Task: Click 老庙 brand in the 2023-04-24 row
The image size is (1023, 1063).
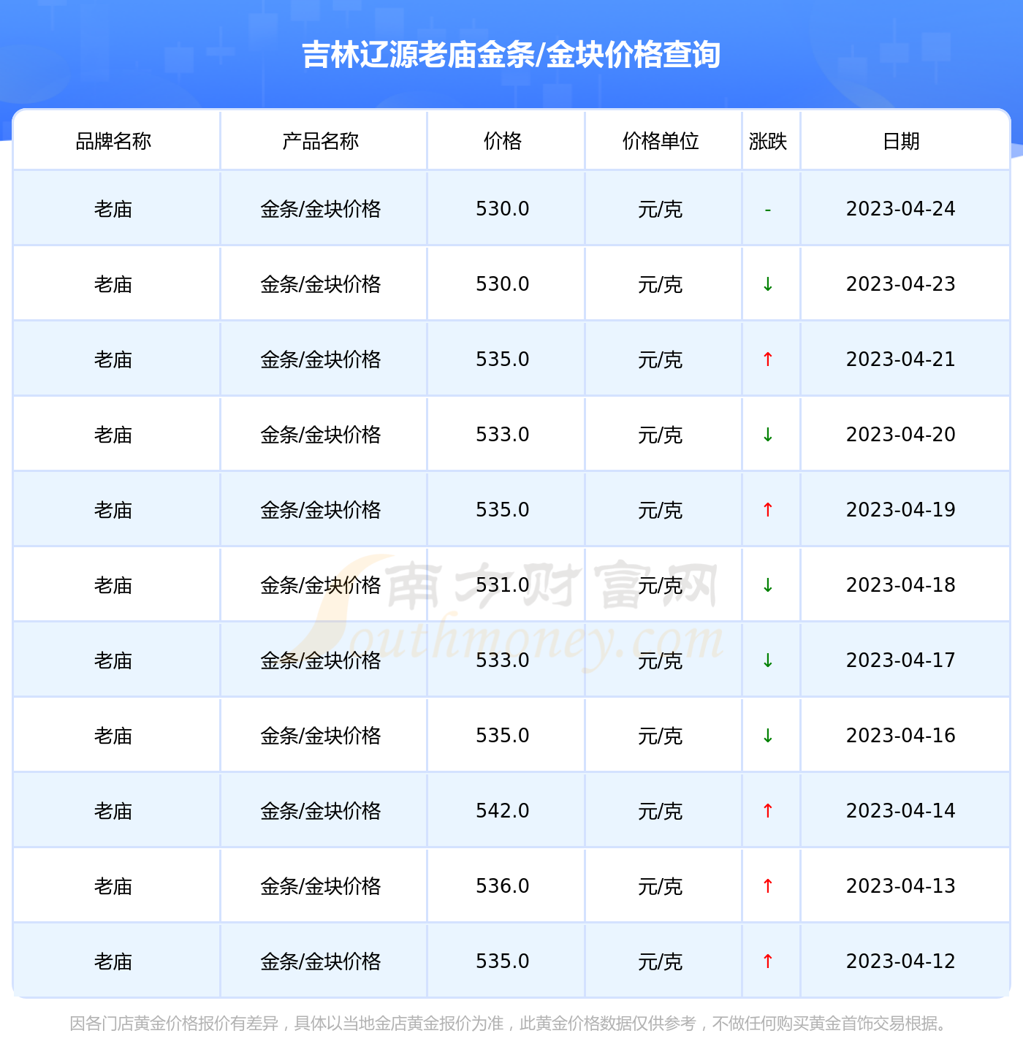Action: (x=113, y=210)
